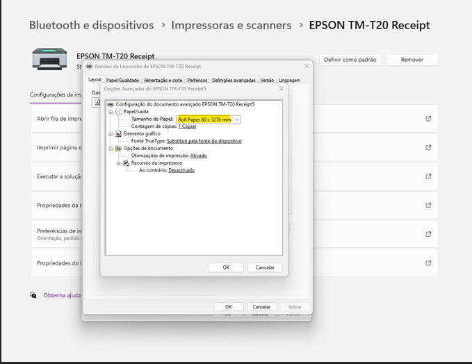Collapse the Elemento gráfico tree node
472x364 pixels.
pyautogui.click(x=111, y=133)
